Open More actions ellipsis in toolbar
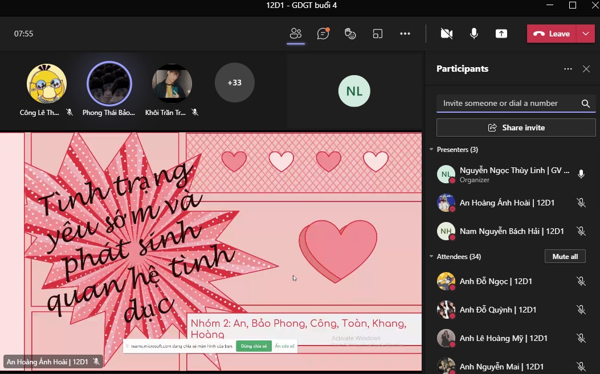The height and width of the screenshot is (374, 600). (x=405, y=34)
